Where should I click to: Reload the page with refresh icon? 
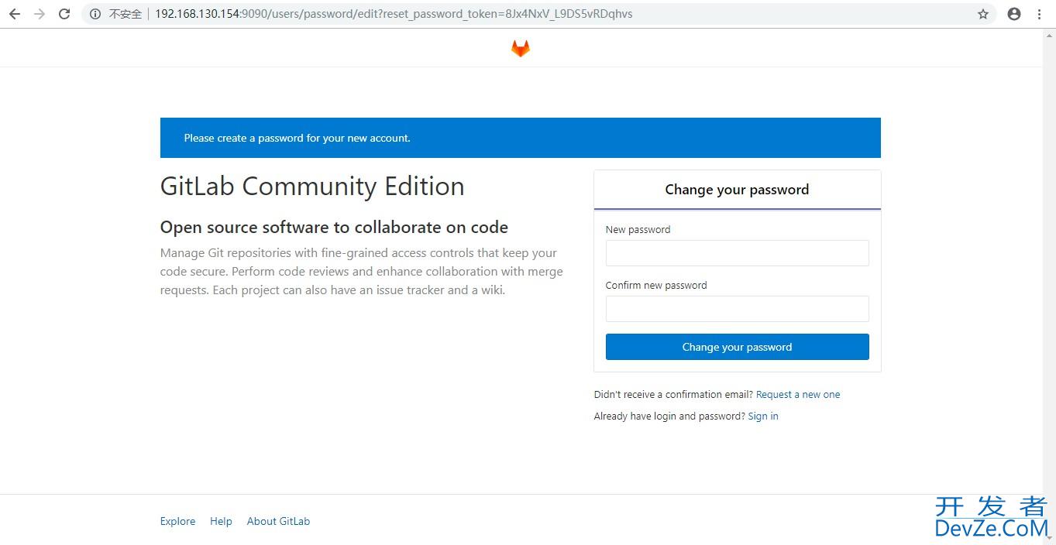[65, 14]
